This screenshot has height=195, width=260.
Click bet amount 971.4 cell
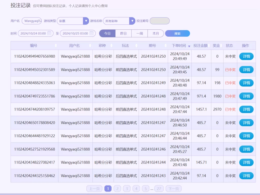tap(201, 96)
